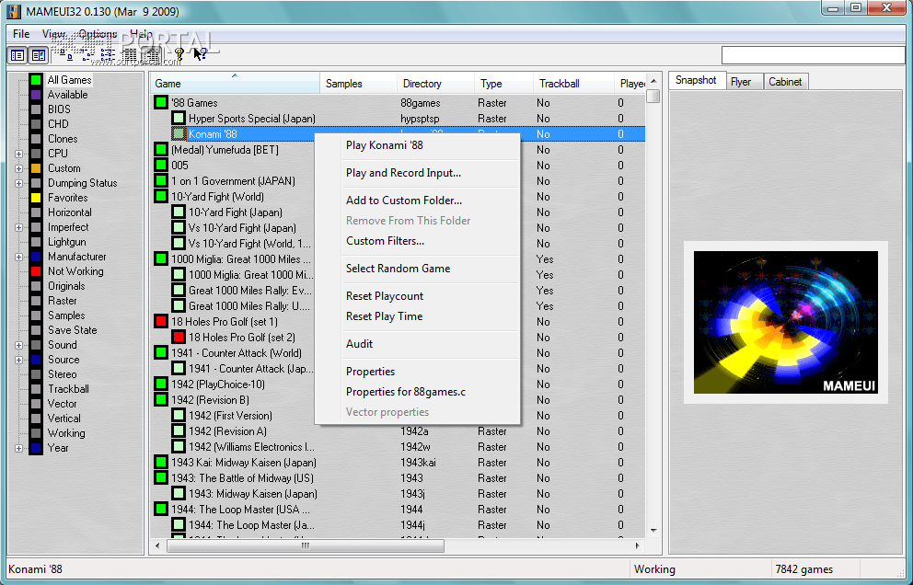Activate the context help pointer icon
The width and height of the screenshot is (913, 585).
click(200, 55)
